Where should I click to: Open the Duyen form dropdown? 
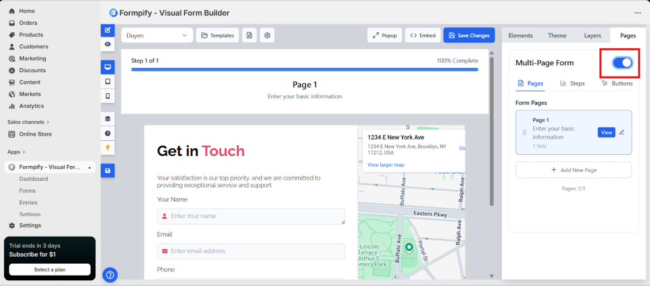[x=157, y=36]
